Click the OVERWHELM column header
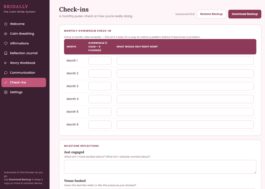Screen dimensions: 265x189 (x=98, y=47)
